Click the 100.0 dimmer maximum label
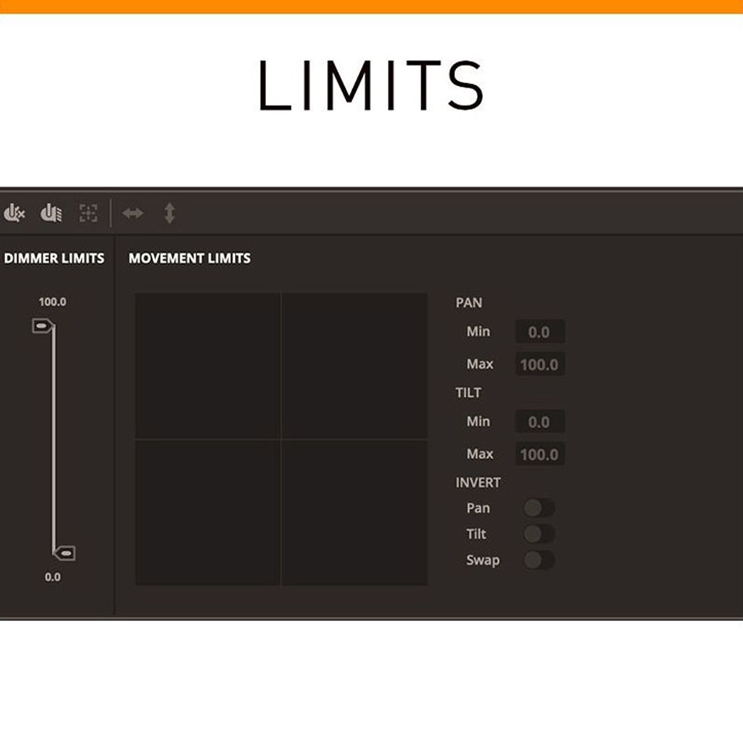This screenshot has height=743, width=743. pyautogui.click(x=53, y=302)
